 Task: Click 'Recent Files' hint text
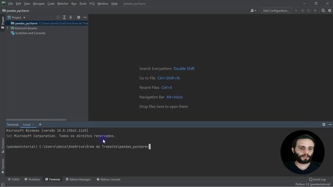[149, 88]
